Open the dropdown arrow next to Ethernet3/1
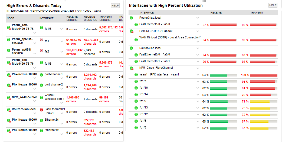Viewport: 282px width, 142px height. coord(62,124)
